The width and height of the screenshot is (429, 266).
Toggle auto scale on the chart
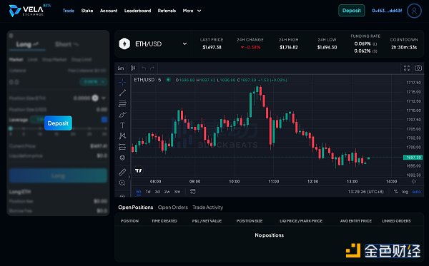pyautogui.click(x=416, y=192)
